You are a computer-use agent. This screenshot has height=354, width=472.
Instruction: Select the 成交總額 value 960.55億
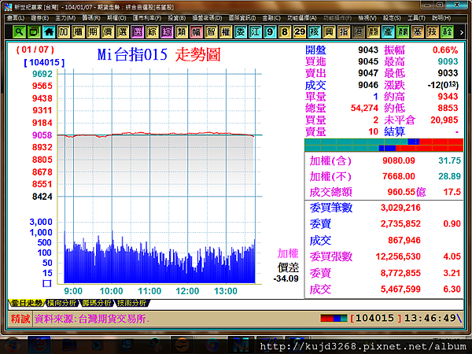tap(407, 192)
